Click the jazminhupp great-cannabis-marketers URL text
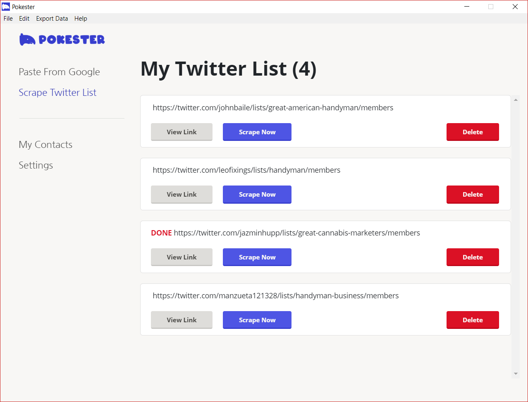 click(297, 233)
